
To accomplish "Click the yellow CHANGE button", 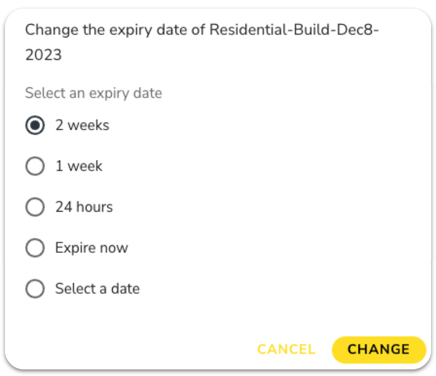I will click(x=379, y=349).
